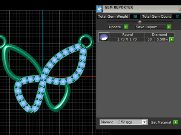Select the round gem thumbnail in report
This screenshot has width=181, height=135.
[x=104, y=37]
